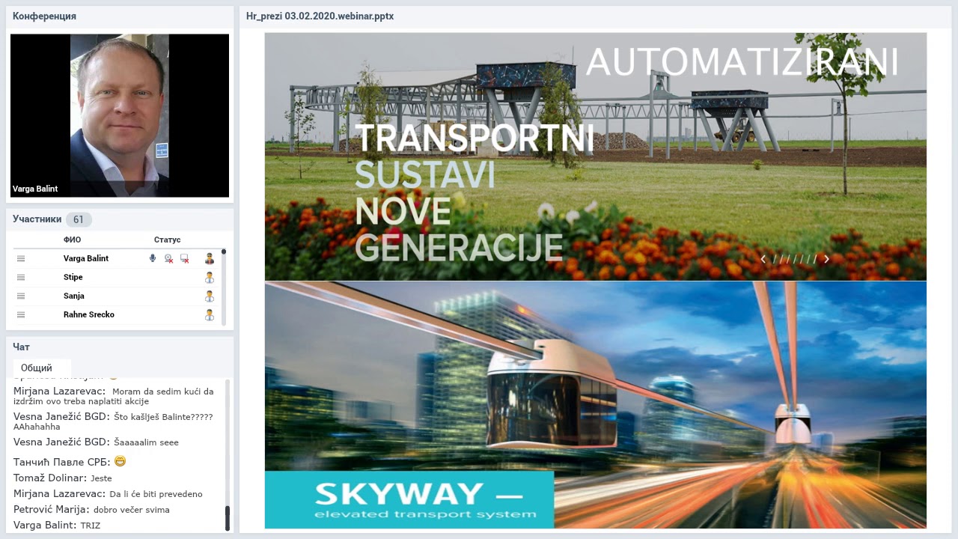Screen dimensions: 958x539
Task: Click chat message 'Što kašlješ Balinte?????'
Action: coord(163,417)
